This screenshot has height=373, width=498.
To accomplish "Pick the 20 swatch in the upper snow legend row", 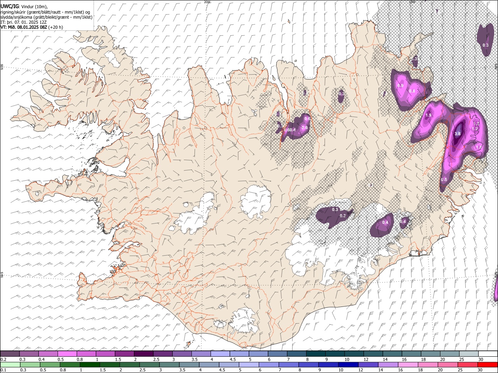I will pyautogui.click(x=450, y=354).
